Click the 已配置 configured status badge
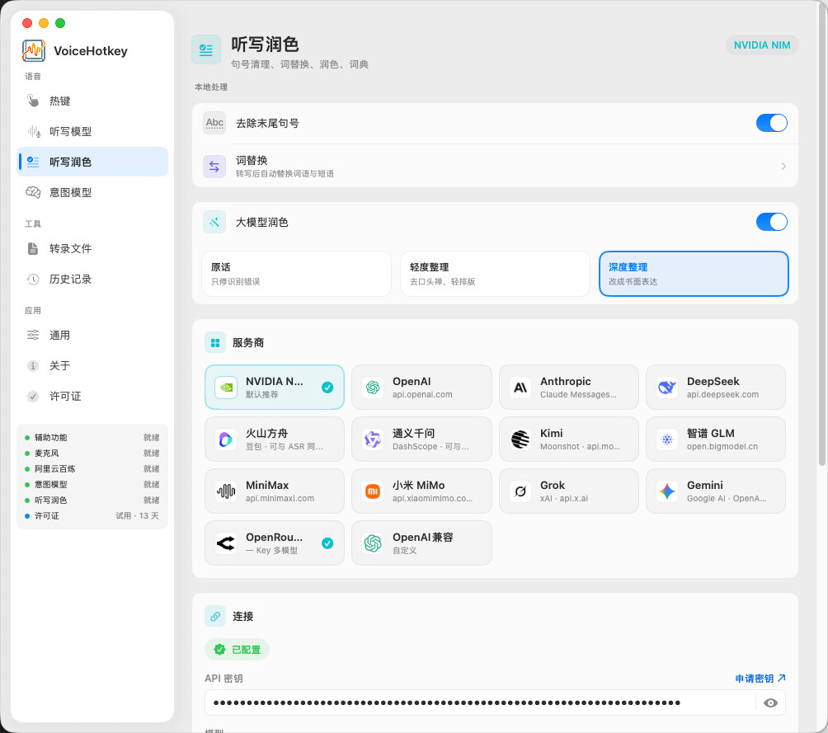 click(x=237, y=650)
